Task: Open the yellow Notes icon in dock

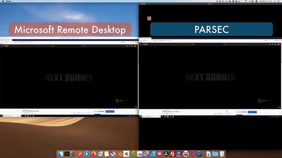Action: coord(107,154)
